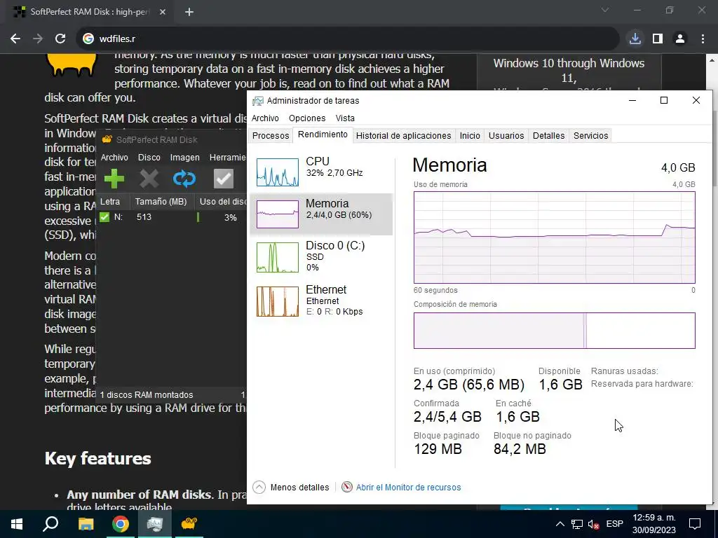The image size is (718, 538).
Task: Click the SoftPerfect RAM Disk title bar icon
Action: click(x=107, y=139)
